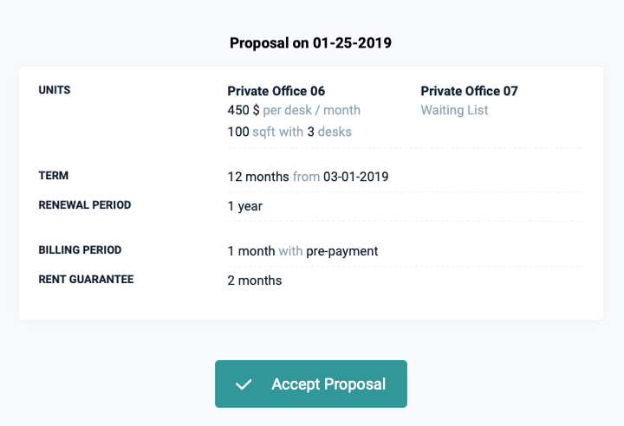Click the Proposal on 01-25-2019 heading
Image resolution: width=624 pixels, height=426 pixels.
(x=311, y=42)
